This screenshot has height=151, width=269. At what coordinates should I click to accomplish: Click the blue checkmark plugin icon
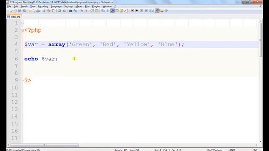tap(166, 11)
